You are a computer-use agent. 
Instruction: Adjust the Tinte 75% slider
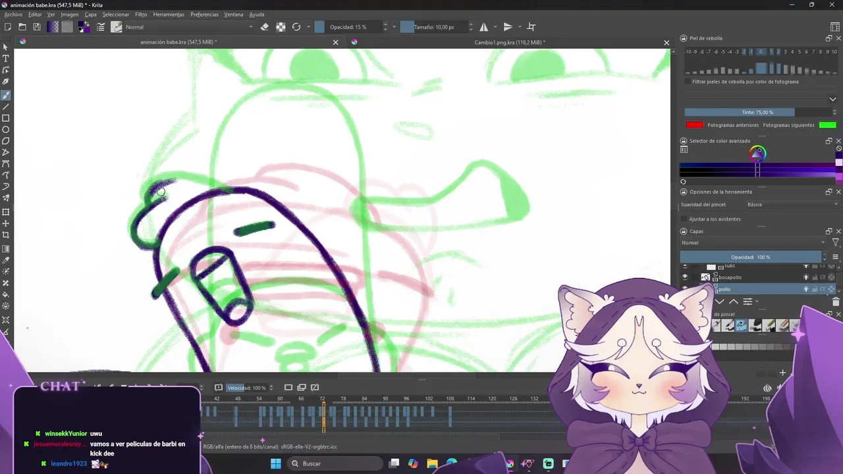click(x=757, y=113)
